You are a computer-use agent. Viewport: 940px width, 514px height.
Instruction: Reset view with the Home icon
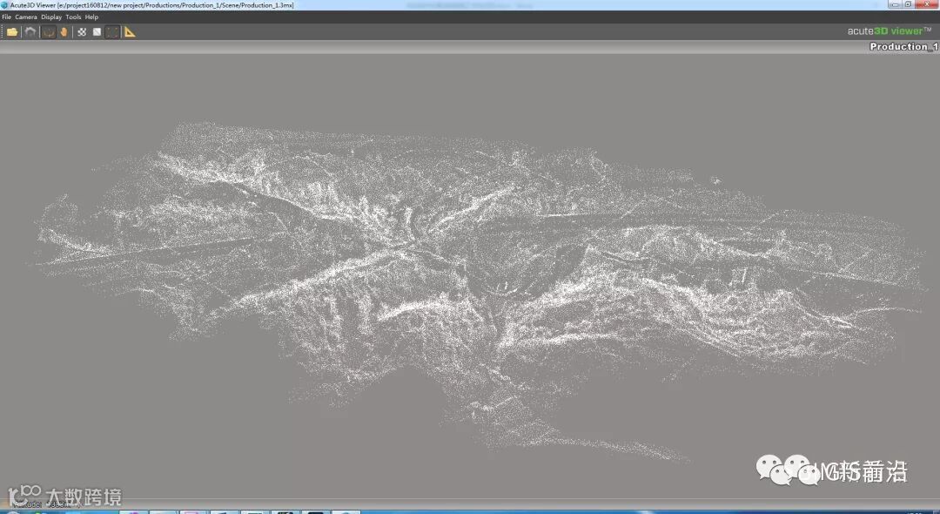[x=30, y=31]
